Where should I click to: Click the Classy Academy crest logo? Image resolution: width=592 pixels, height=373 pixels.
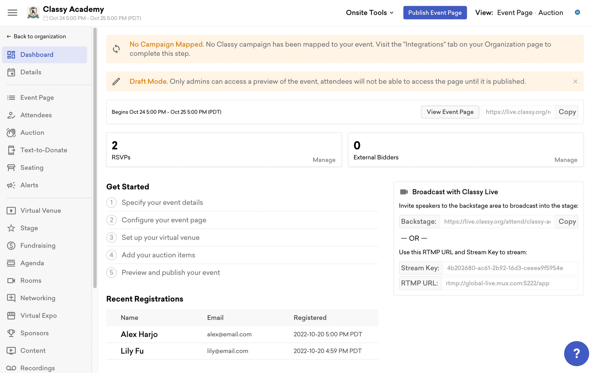coord(33,13)
